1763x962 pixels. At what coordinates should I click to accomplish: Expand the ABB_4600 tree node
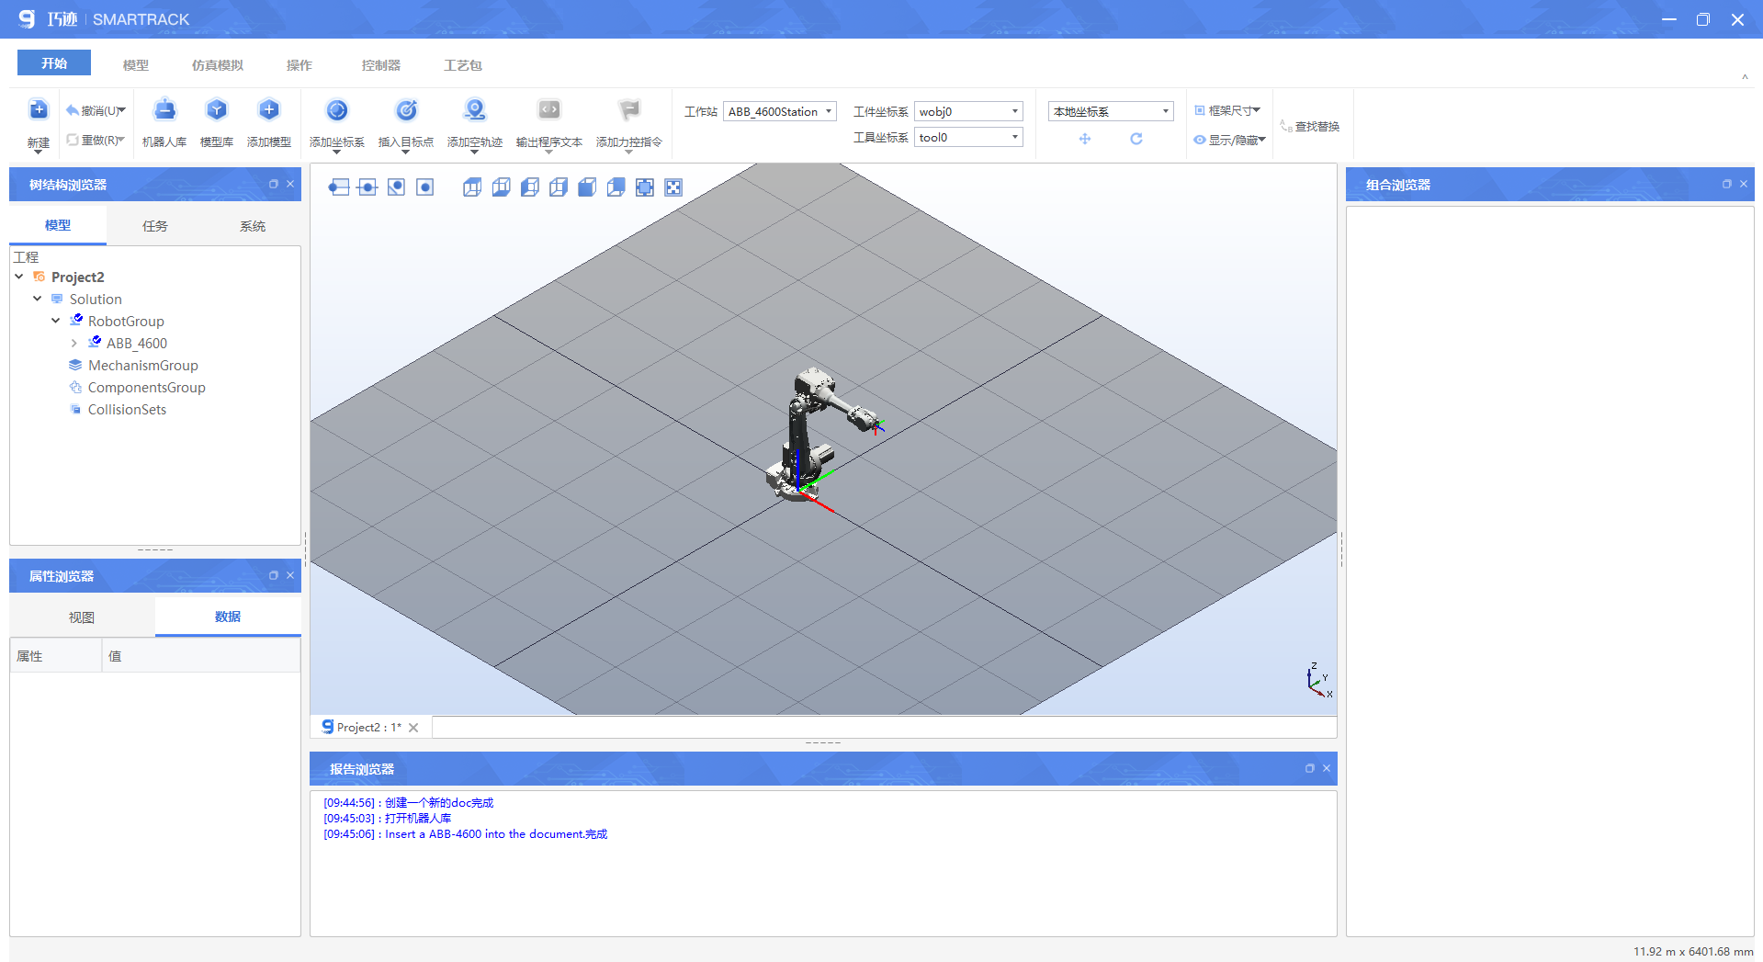tap(74, 343)
